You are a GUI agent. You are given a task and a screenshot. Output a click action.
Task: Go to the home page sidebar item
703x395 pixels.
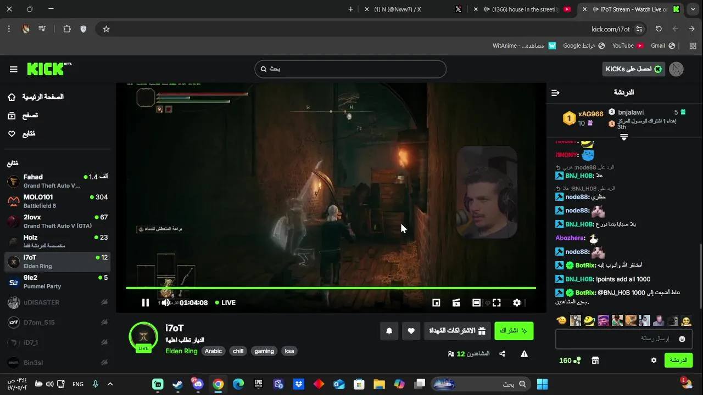(35, 97)
